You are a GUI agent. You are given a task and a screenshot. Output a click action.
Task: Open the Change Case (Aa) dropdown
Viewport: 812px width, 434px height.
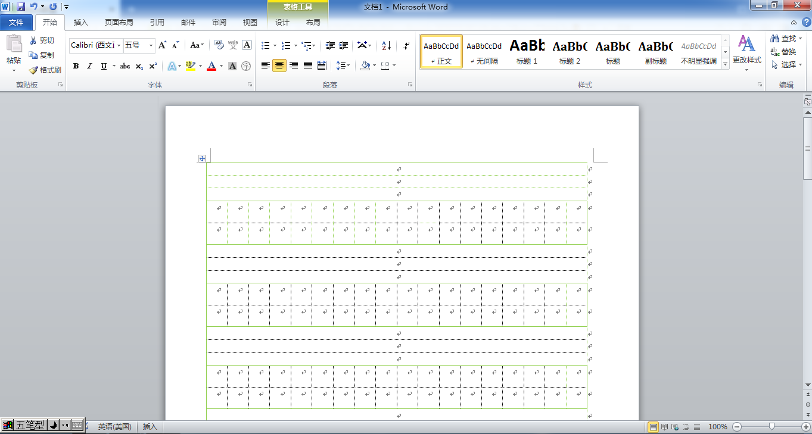[197, 45]
